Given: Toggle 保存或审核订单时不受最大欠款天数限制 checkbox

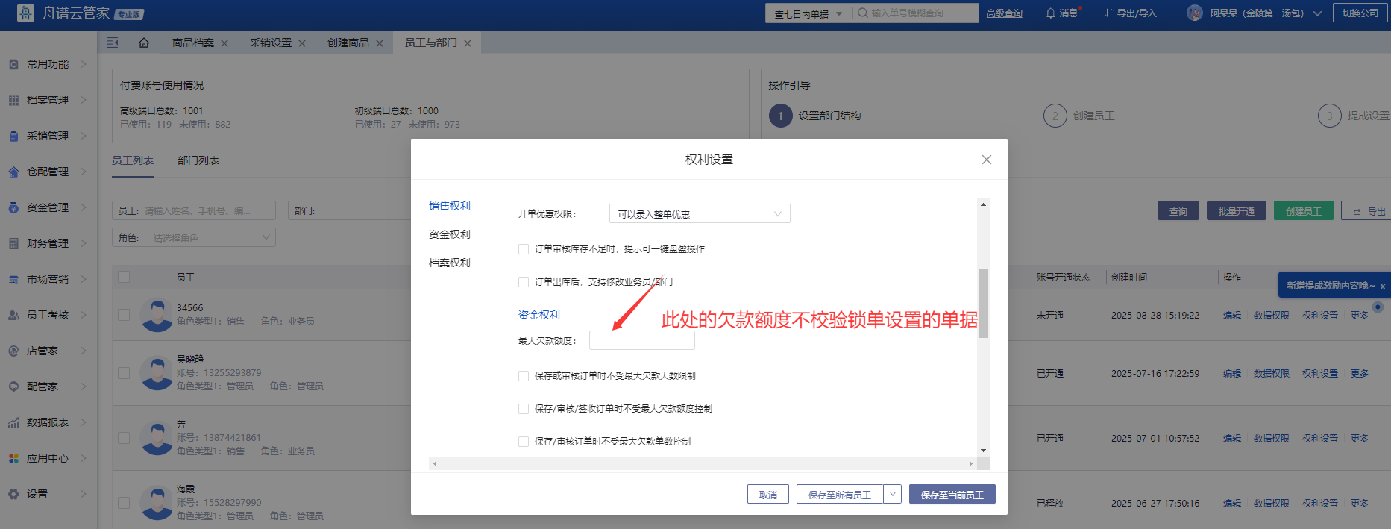Looking at the screenshot, I should tap(524, 376).
